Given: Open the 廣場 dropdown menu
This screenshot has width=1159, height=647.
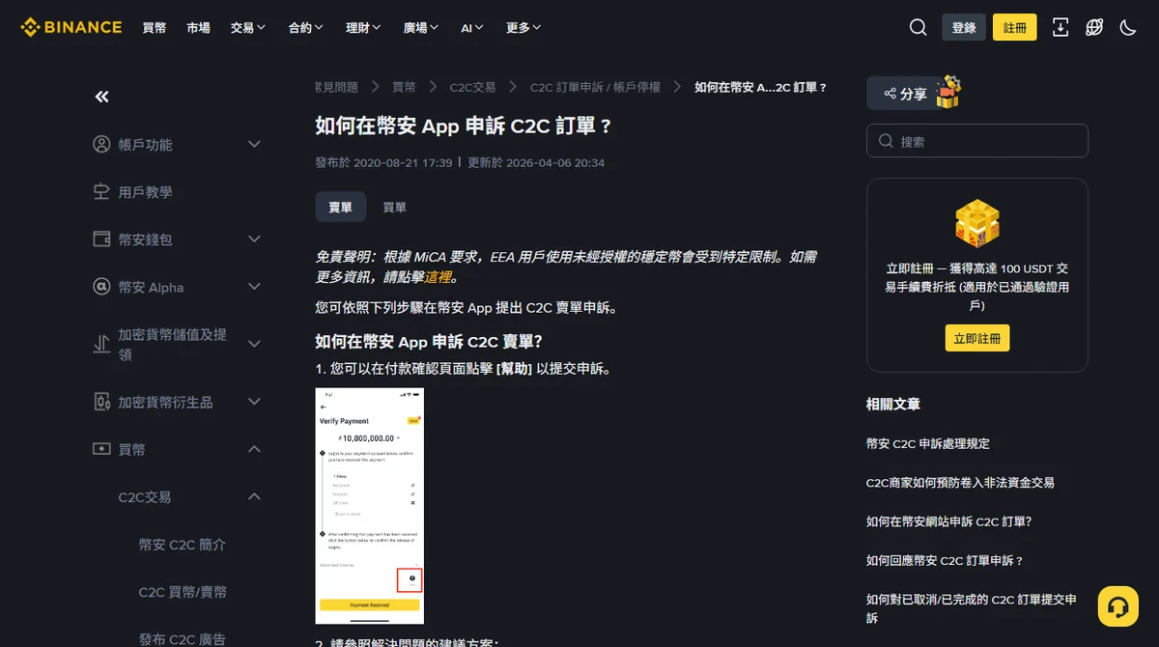Looking at the screenshot, I should point(421,28).
